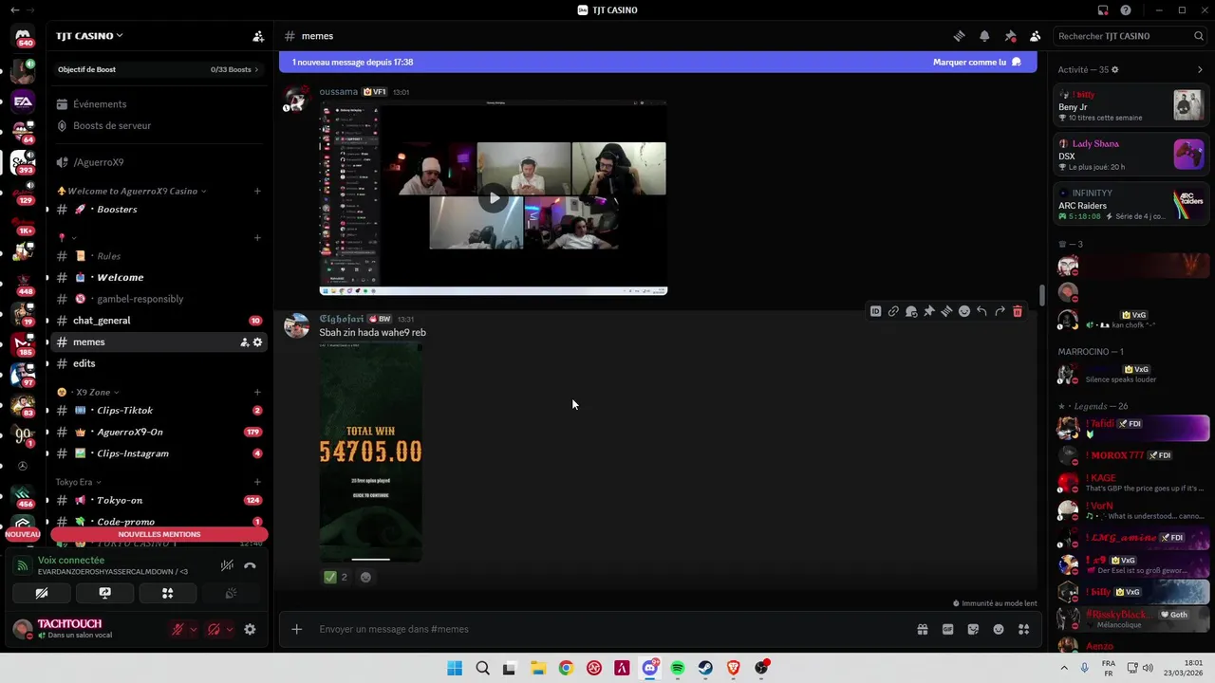Invite people icon next to server name
Viewport: 1215px width, 683px height.
click(x=258, y=36)
